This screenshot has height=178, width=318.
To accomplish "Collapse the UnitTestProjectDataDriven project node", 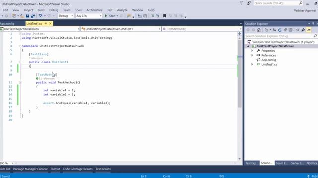I will pos(248,46).
